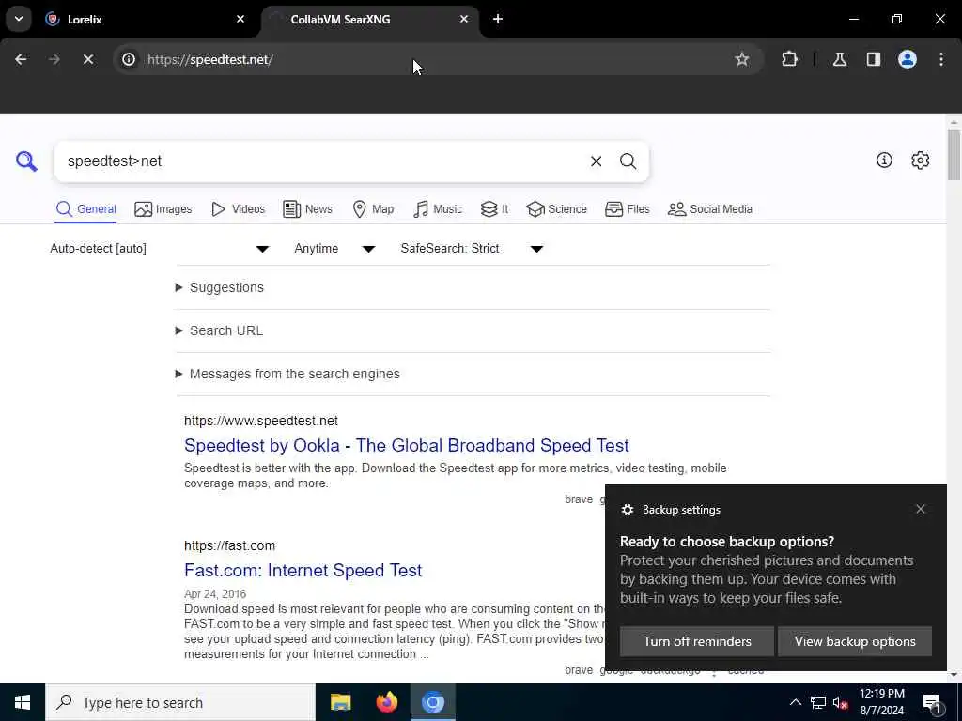This screenshot has height=721, width=962.
Task: Open Speedtest by Ookla result link
Action: coord(406,445)
